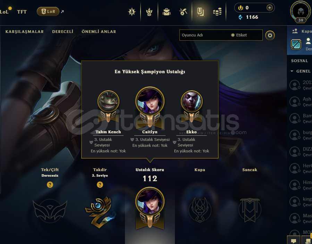Viewport: 312px width, 244px height.
Task: Click the Takdir question mark icon
Action: point(100,185)
